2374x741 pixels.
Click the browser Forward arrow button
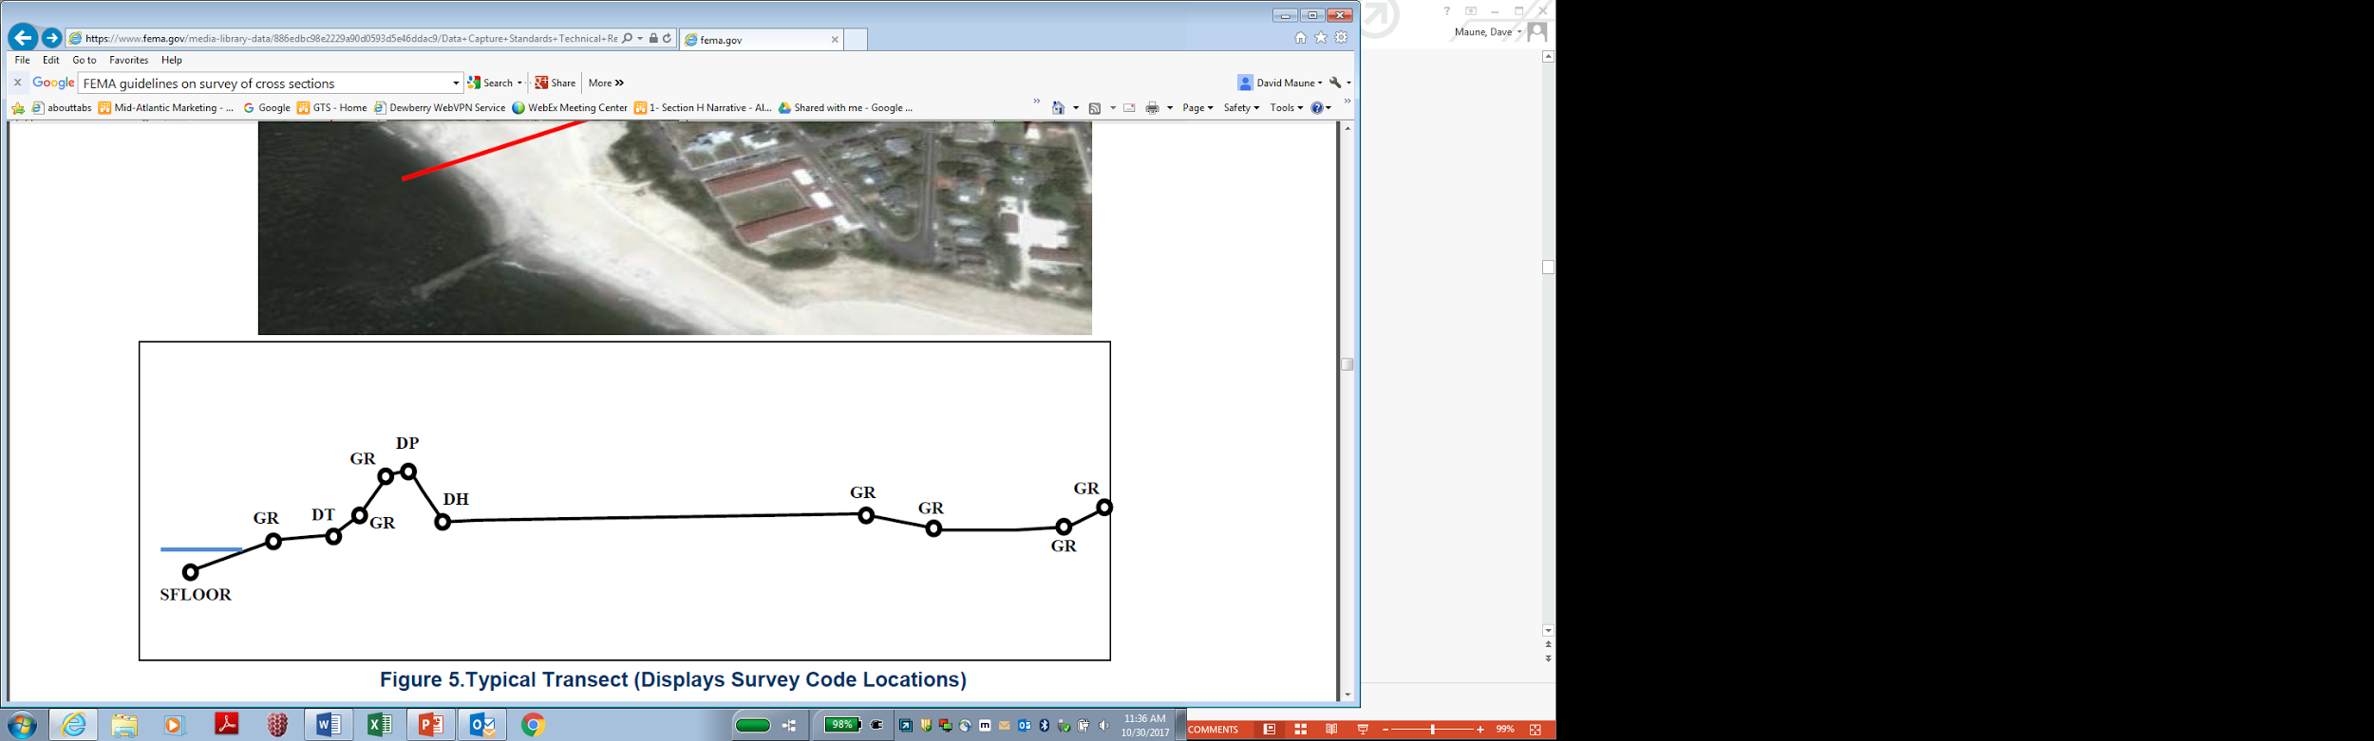[52, 38]
